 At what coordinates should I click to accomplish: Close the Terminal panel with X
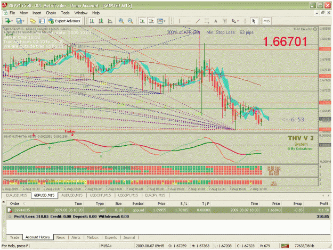(3, 202)
